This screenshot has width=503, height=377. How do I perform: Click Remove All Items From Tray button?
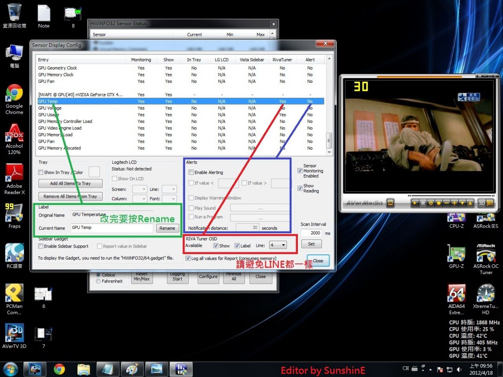click(x=70, y=196)
